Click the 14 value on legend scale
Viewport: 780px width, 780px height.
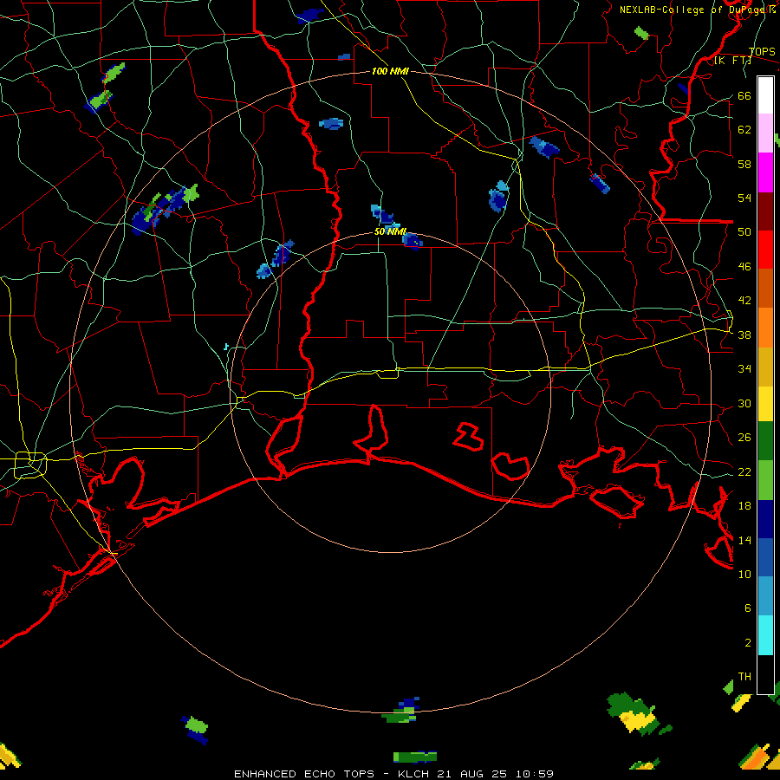[744, 540]
